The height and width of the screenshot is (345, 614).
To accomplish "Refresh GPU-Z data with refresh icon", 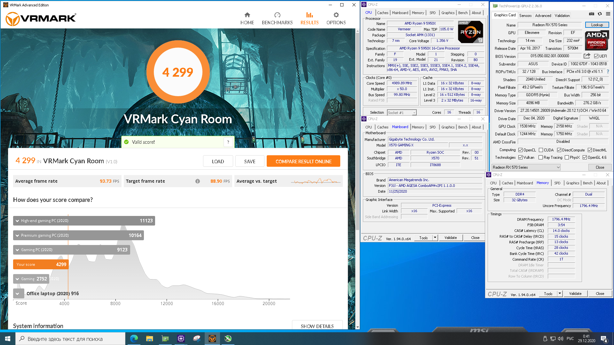I will pyautogui.click(x=600, y=14).
